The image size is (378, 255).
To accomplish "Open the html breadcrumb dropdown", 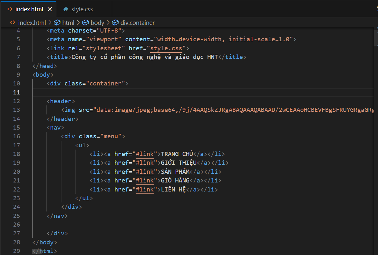I will coord(68,23).
